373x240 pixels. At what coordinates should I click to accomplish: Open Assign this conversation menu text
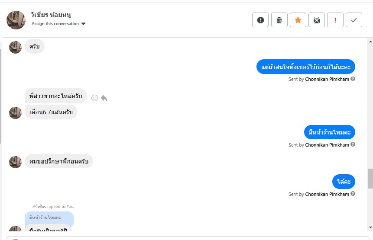pos(55,24)
